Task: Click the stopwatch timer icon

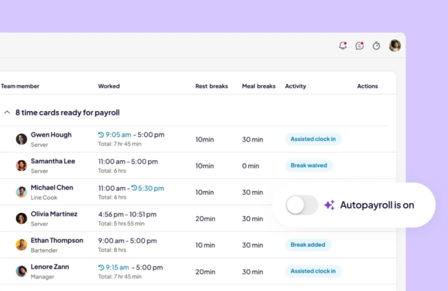Action: pyautogui.click(x=376, y=46)
